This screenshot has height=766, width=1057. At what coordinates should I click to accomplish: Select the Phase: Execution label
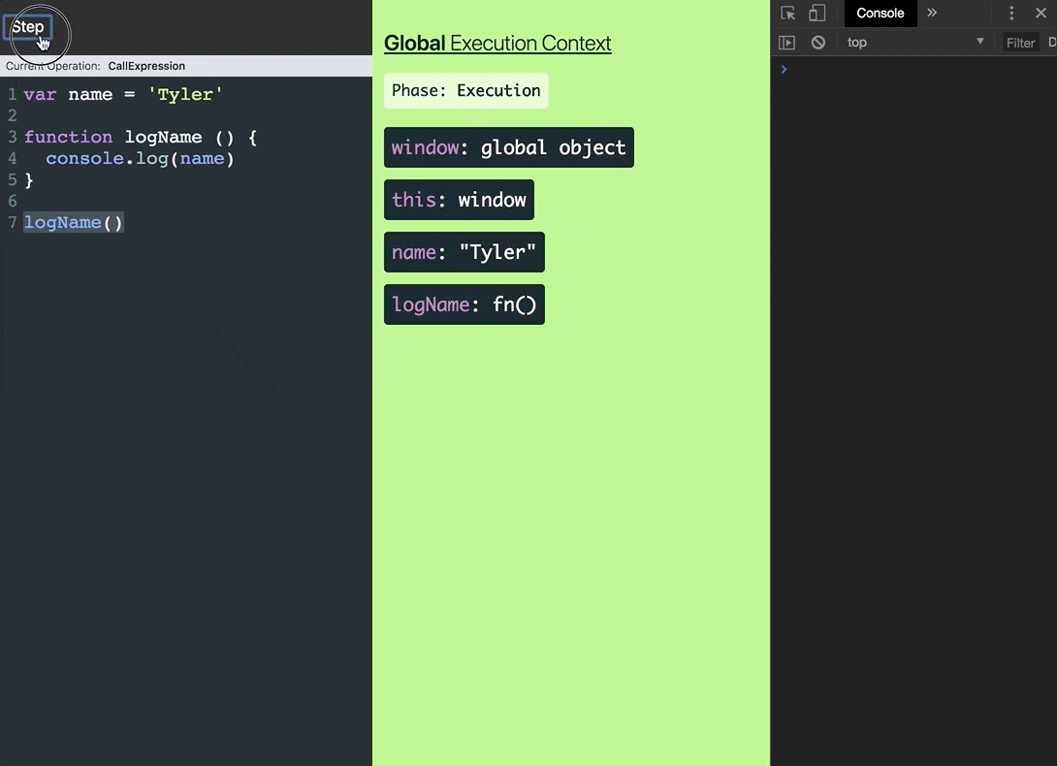[465, 90]
